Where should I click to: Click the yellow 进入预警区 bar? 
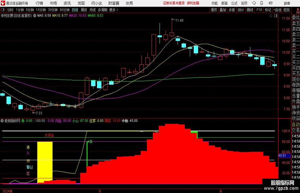pyautogui.click(x=45, y=163)
